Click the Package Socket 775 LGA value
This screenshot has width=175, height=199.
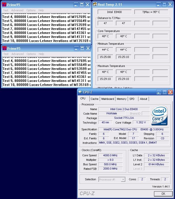pyautogui.click(x=124, y=118)
